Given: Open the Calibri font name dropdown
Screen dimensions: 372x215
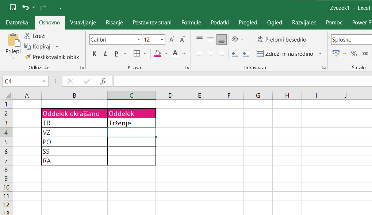Looking at the screenshot, I should 139,40.
